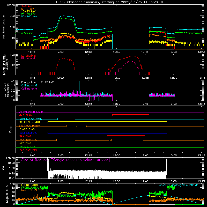
Task: Click the 'SC_IN_SUNLIGHT' flag label
Action: coord(30,122)
